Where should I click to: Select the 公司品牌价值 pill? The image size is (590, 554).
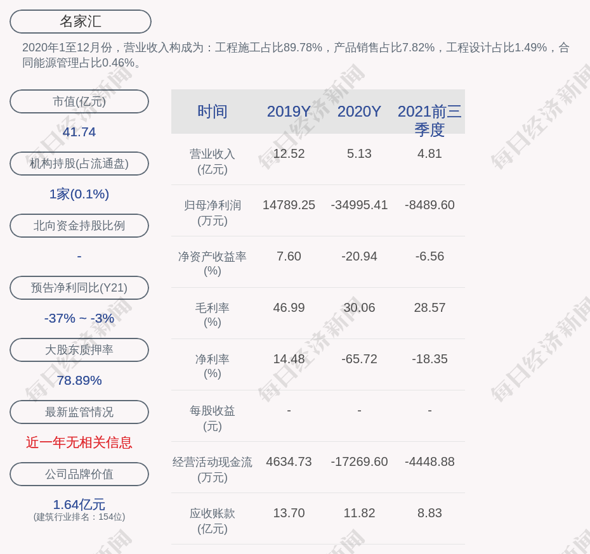79,474
